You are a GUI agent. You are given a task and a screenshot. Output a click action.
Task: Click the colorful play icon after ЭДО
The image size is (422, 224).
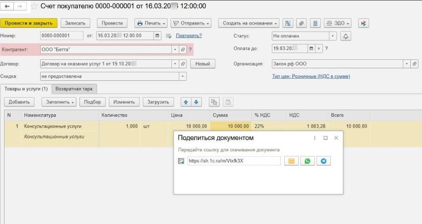363,23
